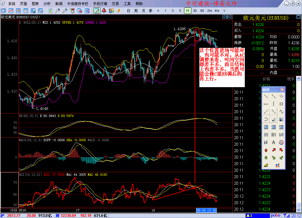Open the 中信建投专栏 menu
The width and height of the screenshot is (302, 218).
tap(78, 4)
